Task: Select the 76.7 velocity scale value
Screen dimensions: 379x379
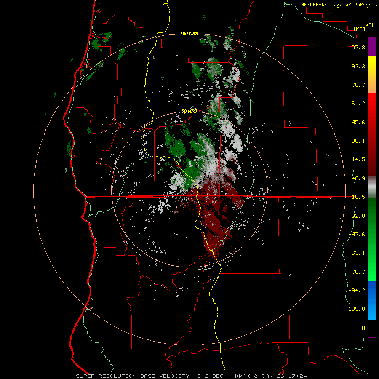Action: tap(358, 85)
